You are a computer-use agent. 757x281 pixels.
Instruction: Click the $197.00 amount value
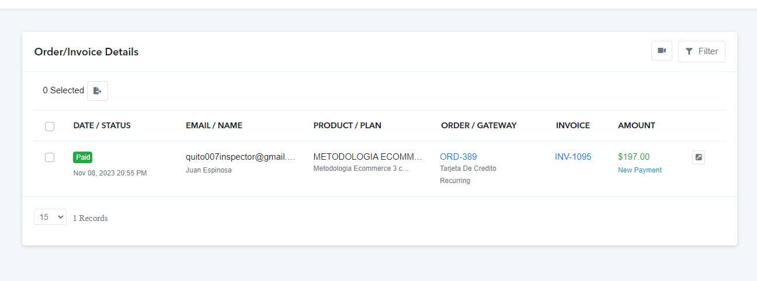tap(634, 157)
